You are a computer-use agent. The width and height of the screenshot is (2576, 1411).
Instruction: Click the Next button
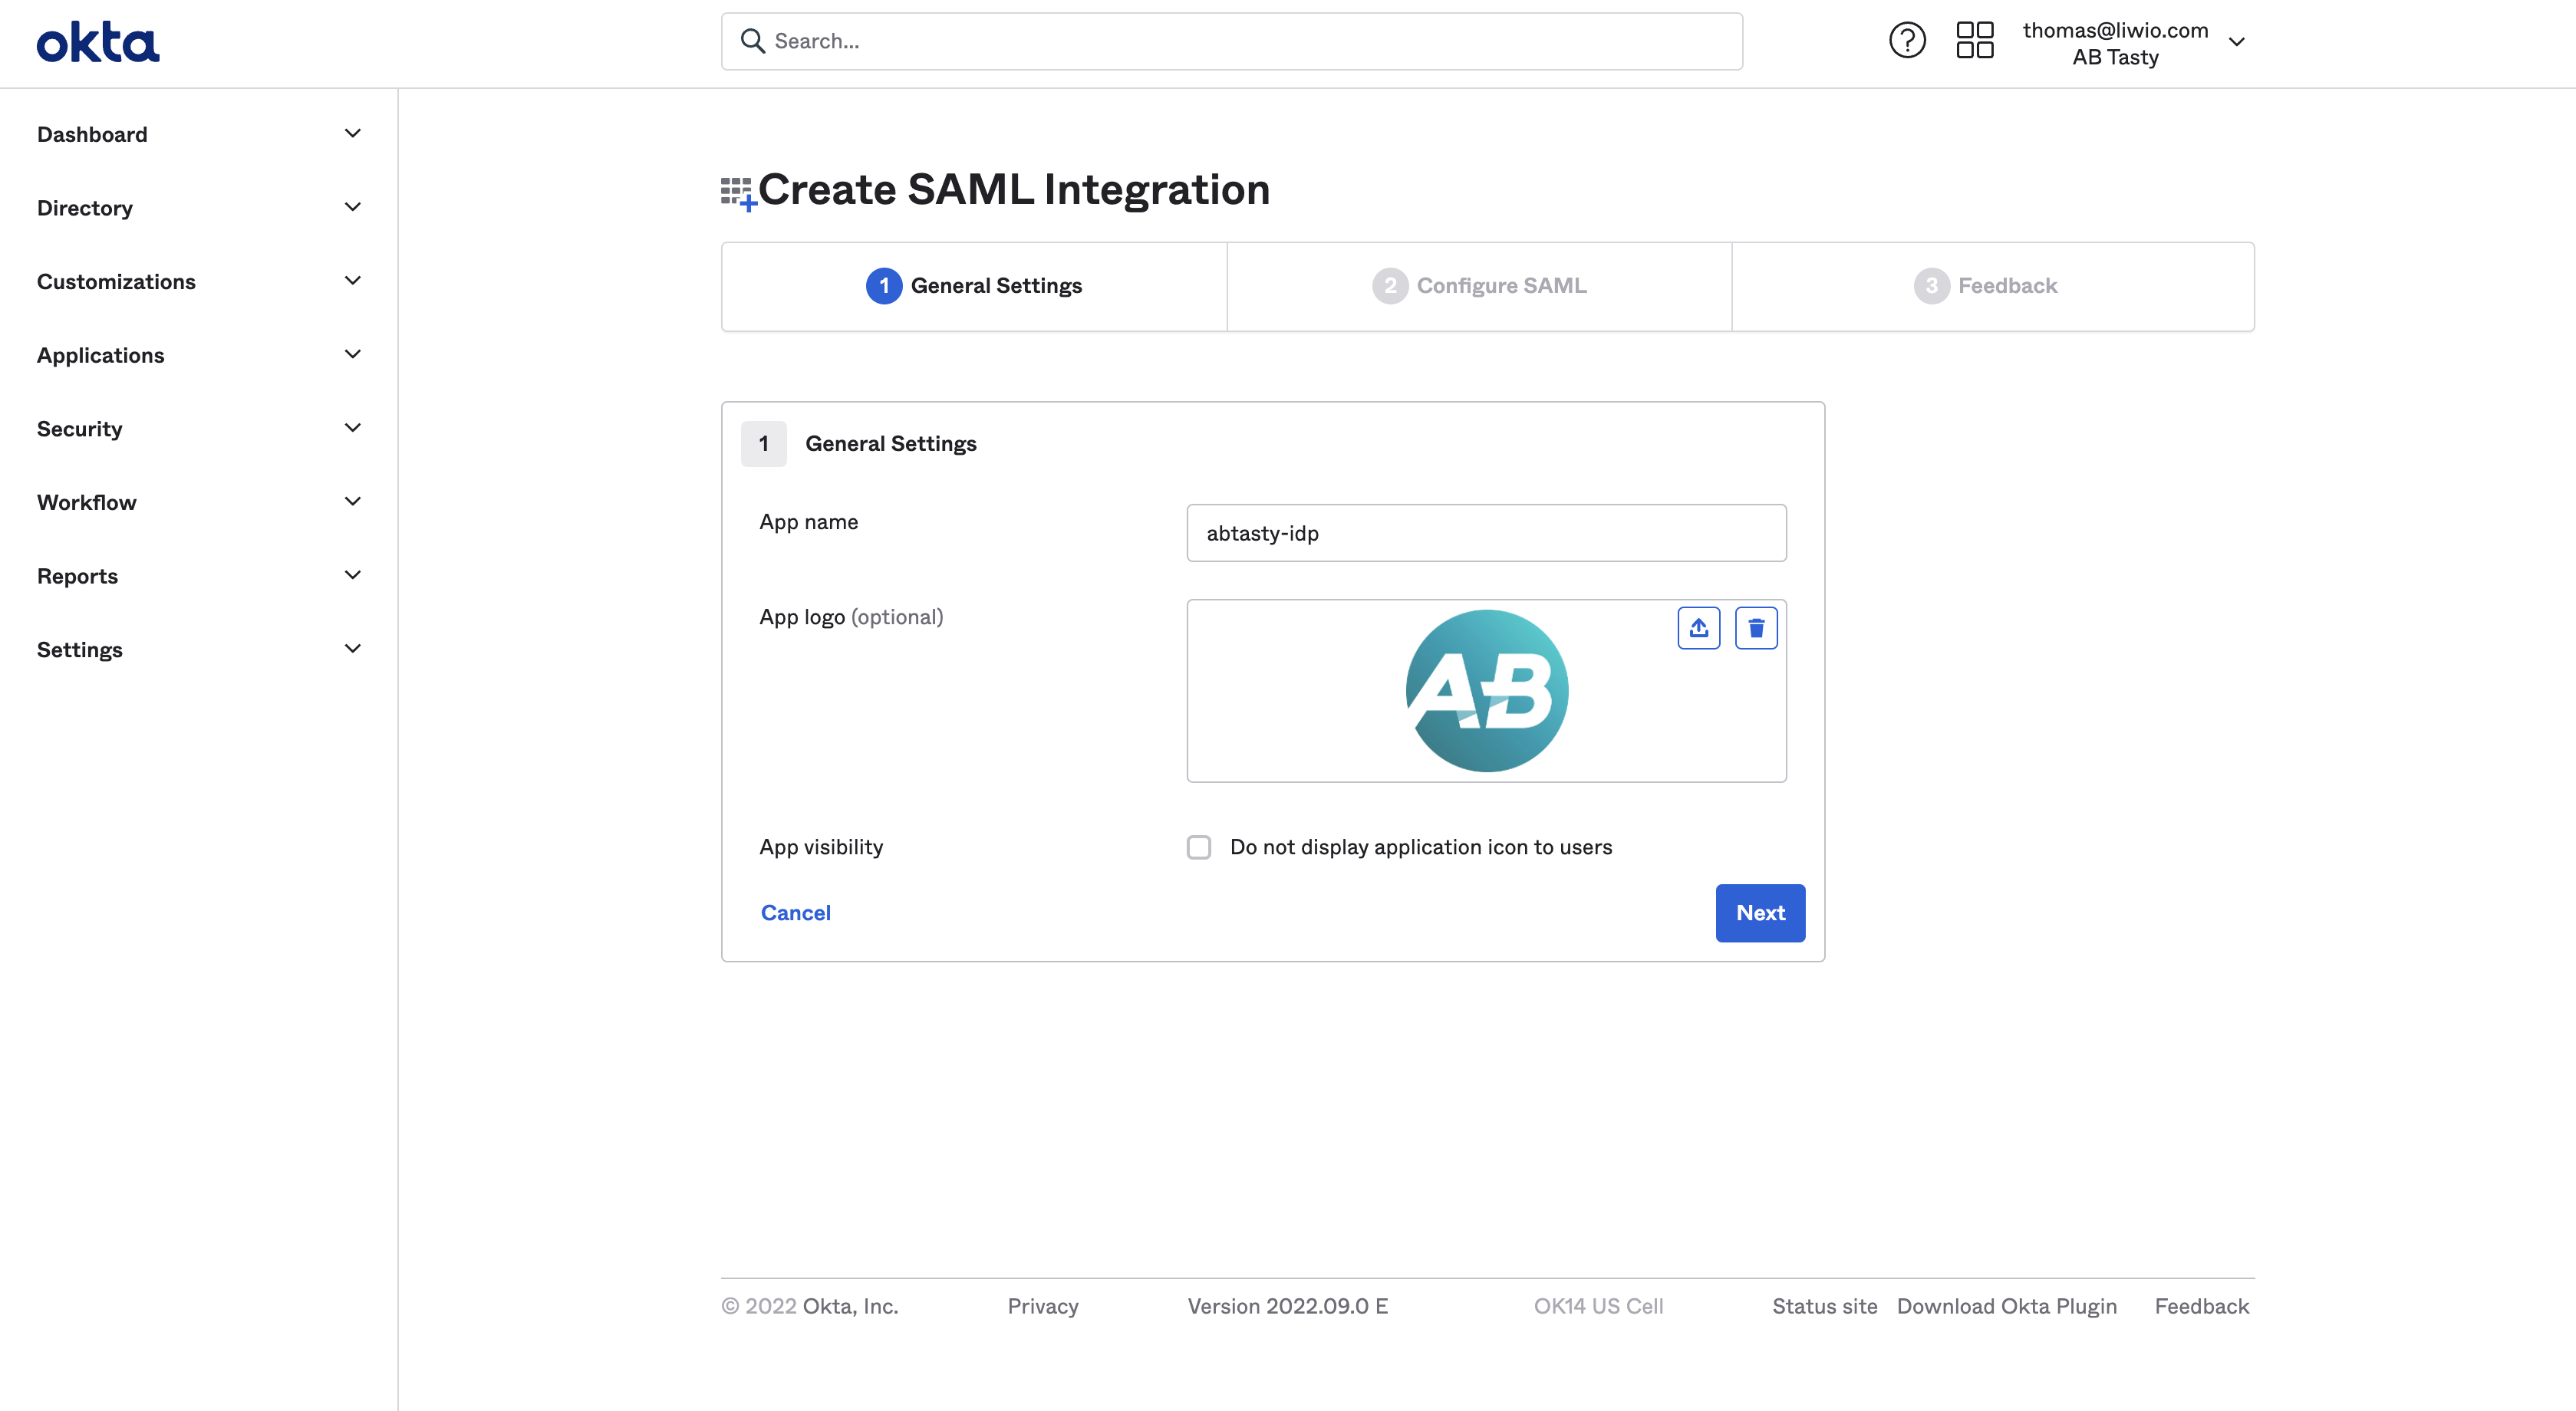pyautogui.click(x=1760, y=913)
